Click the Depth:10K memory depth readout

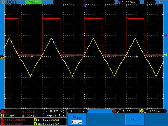point(55,115)
